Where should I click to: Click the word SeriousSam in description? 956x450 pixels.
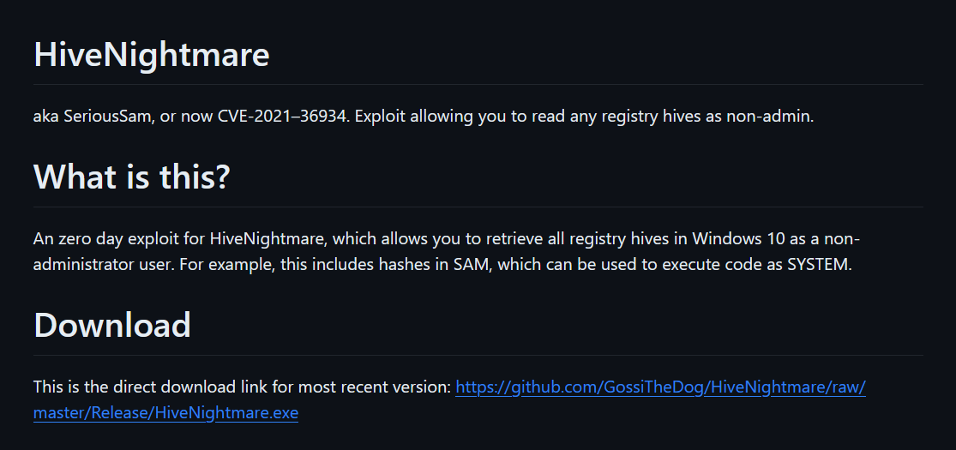click(x=107, y=117)
